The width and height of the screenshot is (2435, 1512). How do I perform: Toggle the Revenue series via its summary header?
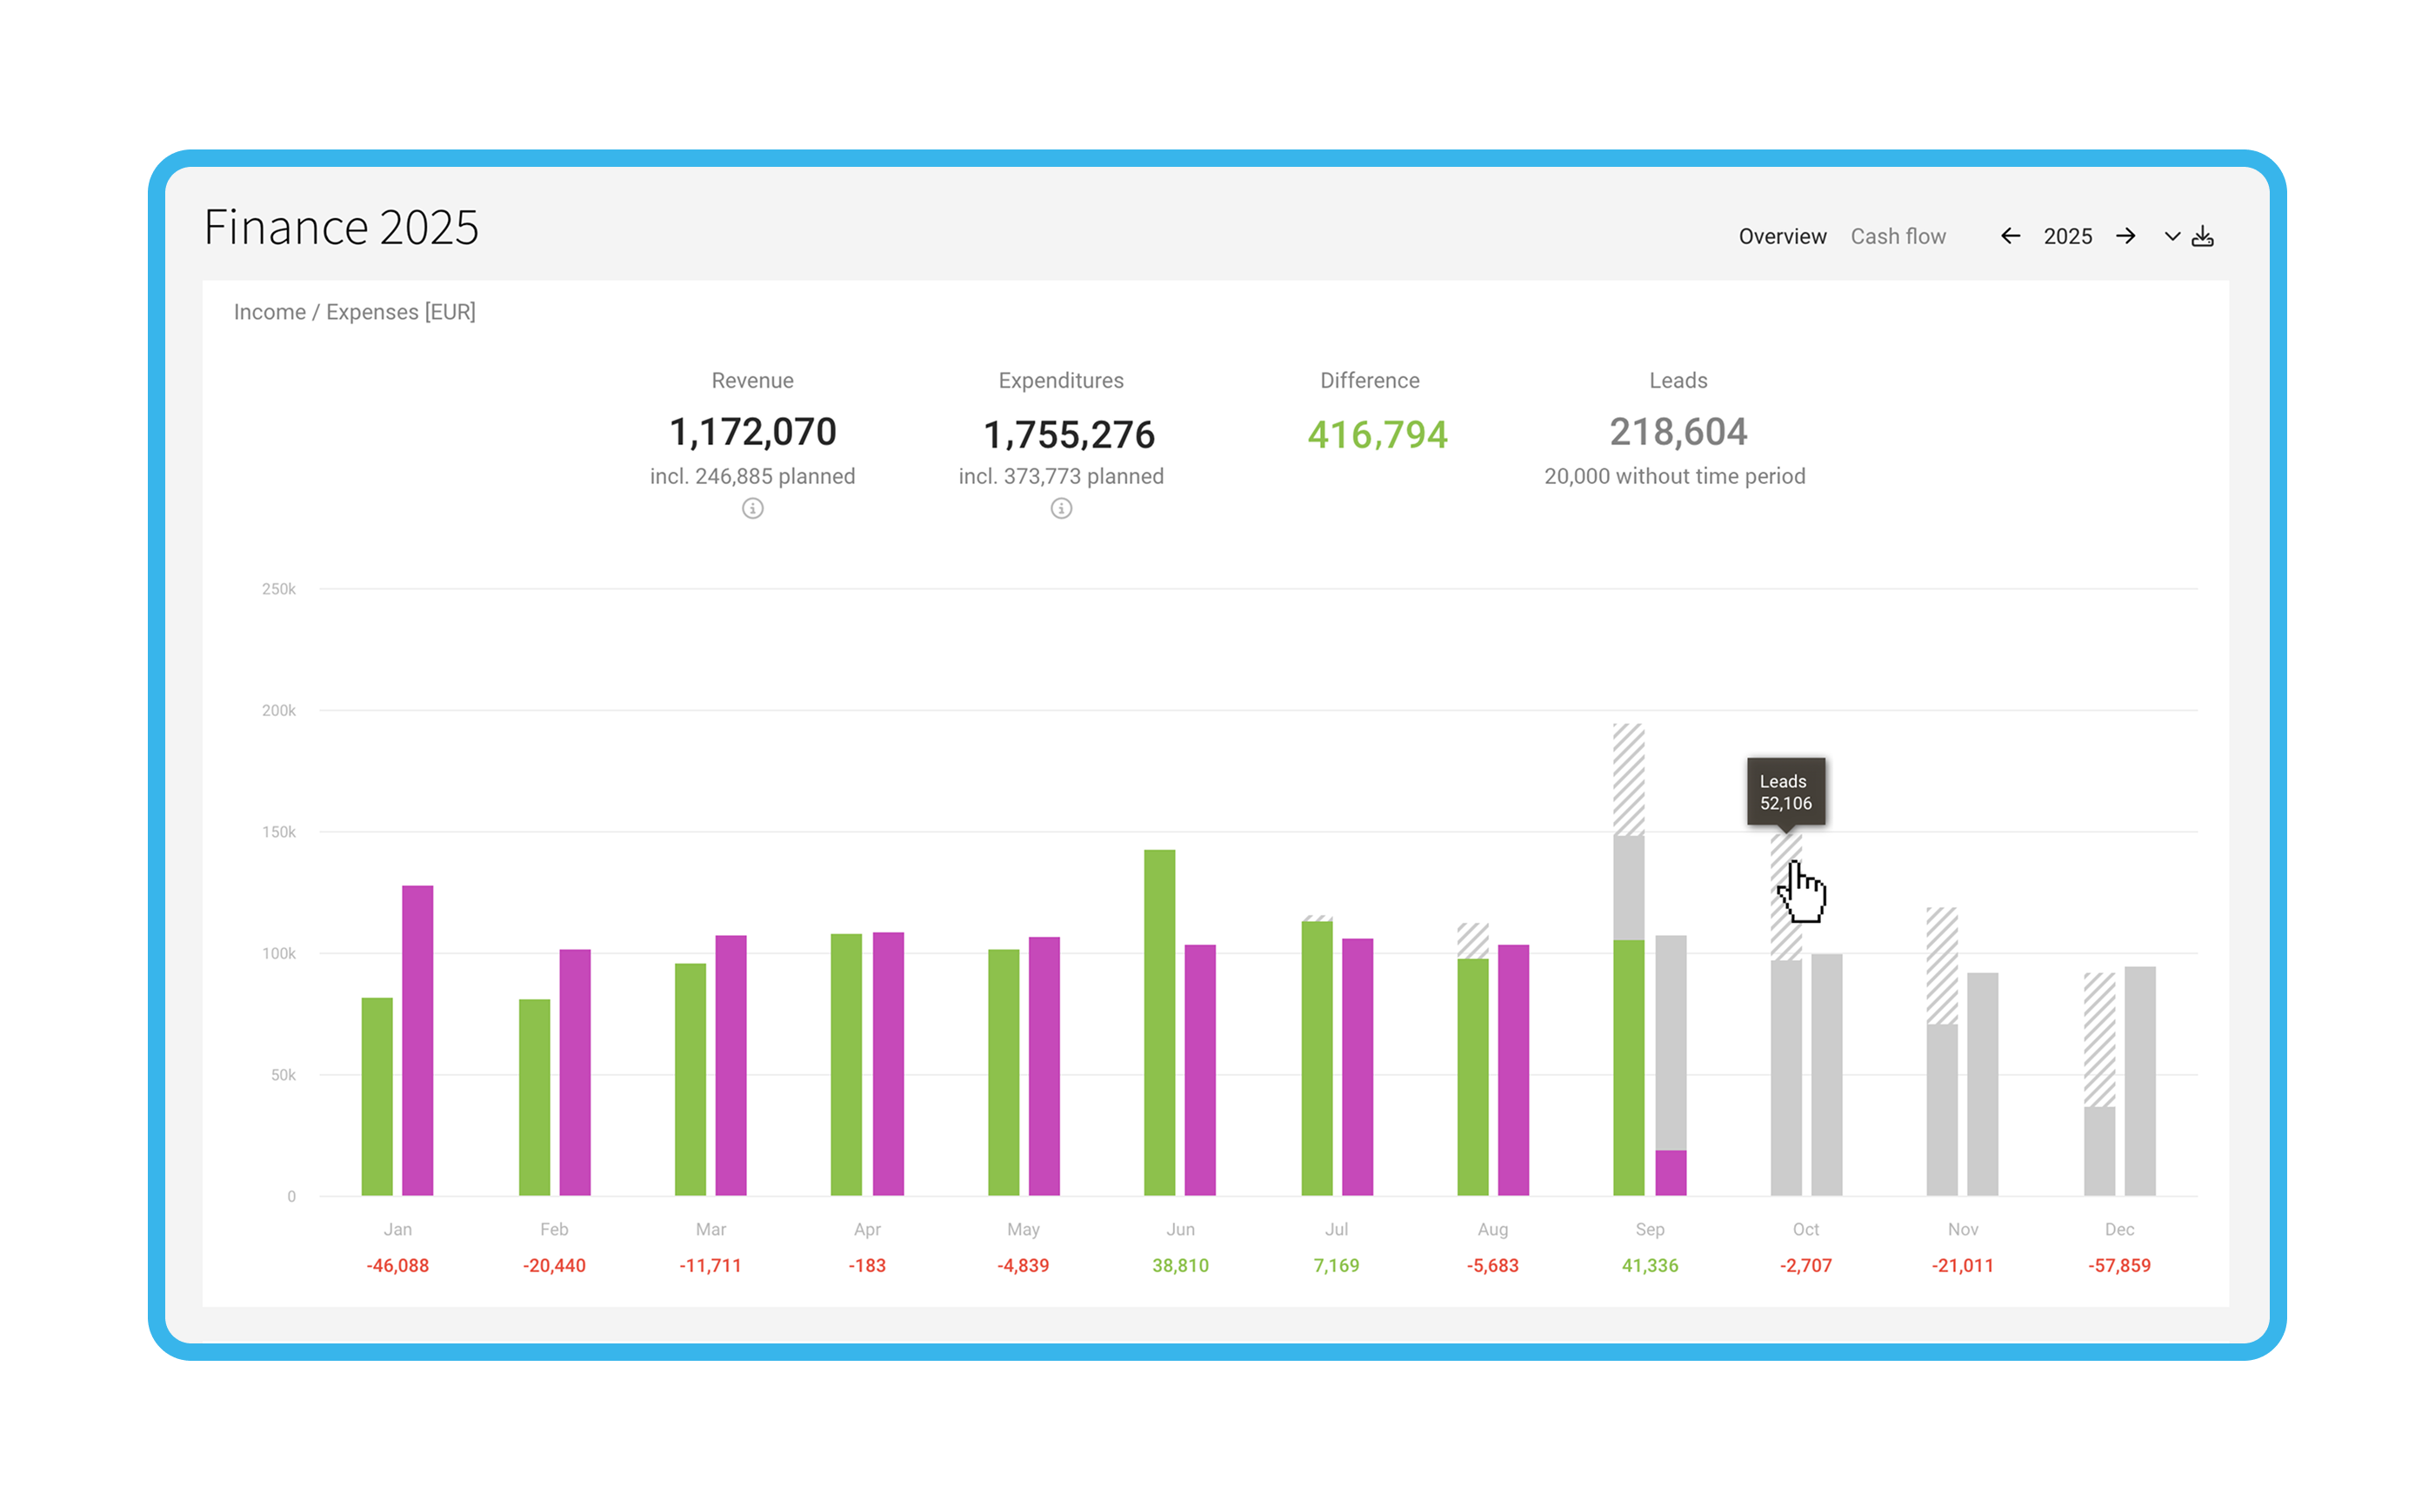pyautogui.click(x=752, y=381)
